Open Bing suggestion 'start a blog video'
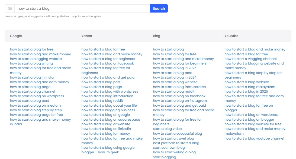Screen dimensions: 296x159 coord(167,129)
